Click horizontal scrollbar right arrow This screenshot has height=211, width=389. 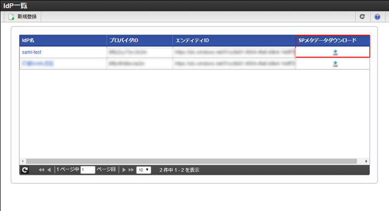point(366,161)
